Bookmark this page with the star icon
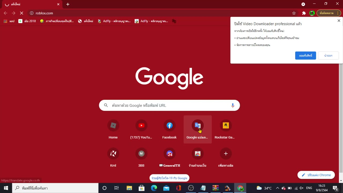343x193 pixels. pos(294,13)
